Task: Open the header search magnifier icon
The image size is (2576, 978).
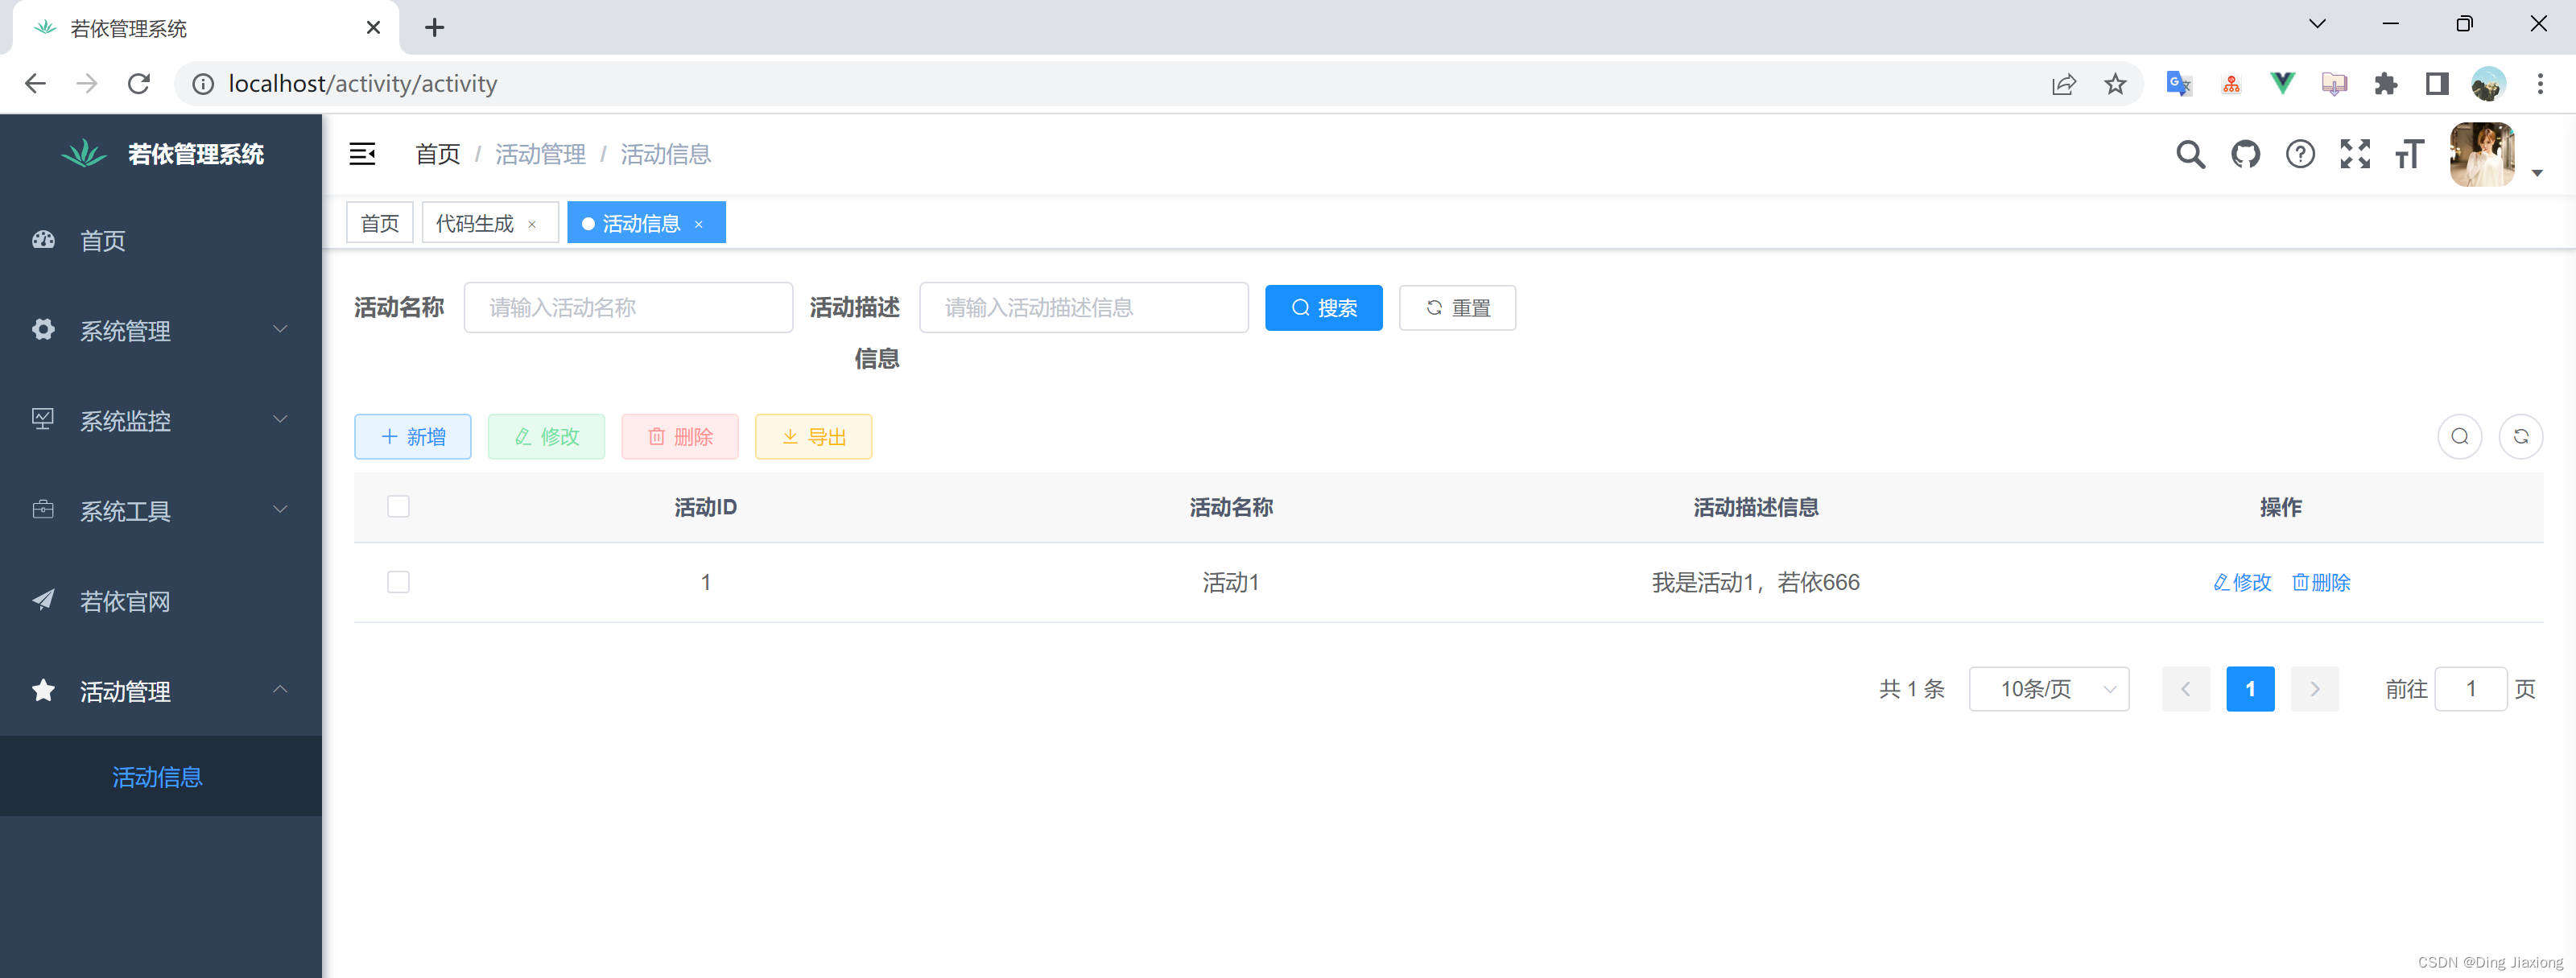Action: pyautogui.click(x=2190, y=154)
